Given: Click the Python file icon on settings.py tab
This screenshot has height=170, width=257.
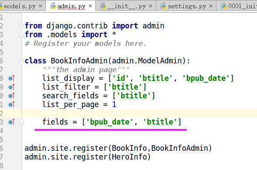Looking at the screenshot, I should [x=163, y=6].
